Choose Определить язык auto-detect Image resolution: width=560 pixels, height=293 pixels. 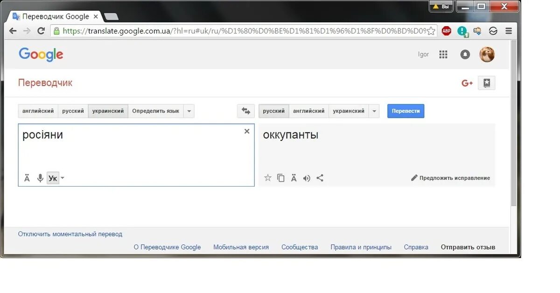155,111
